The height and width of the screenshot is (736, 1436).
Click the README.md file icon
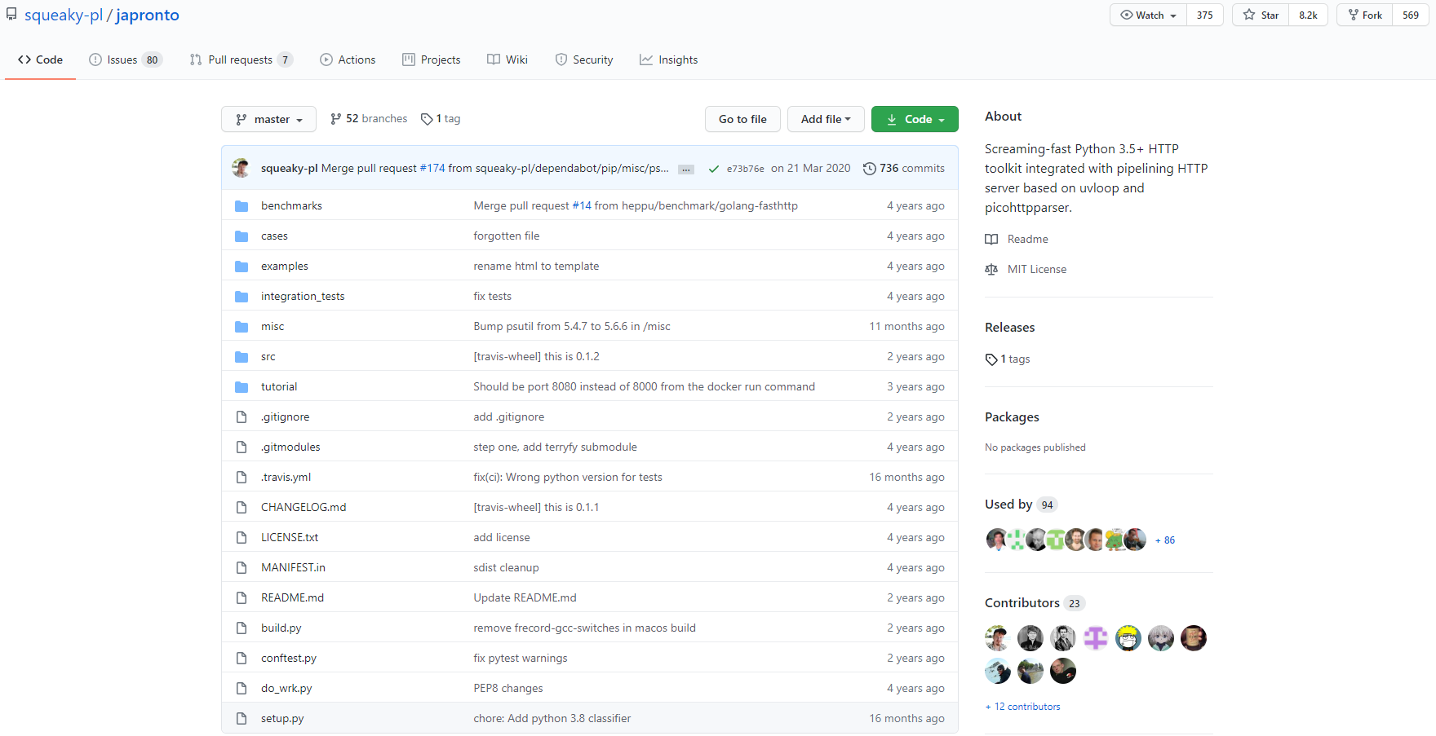click(x=242, y=597)
